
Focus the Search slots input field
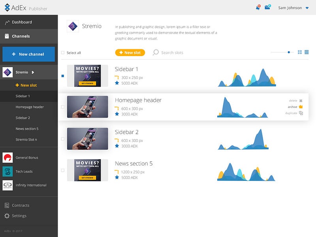click(172, 53)
